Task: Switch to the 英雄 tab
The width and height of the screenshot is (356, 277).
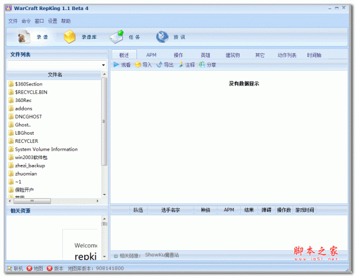Action: click(205, 55)
